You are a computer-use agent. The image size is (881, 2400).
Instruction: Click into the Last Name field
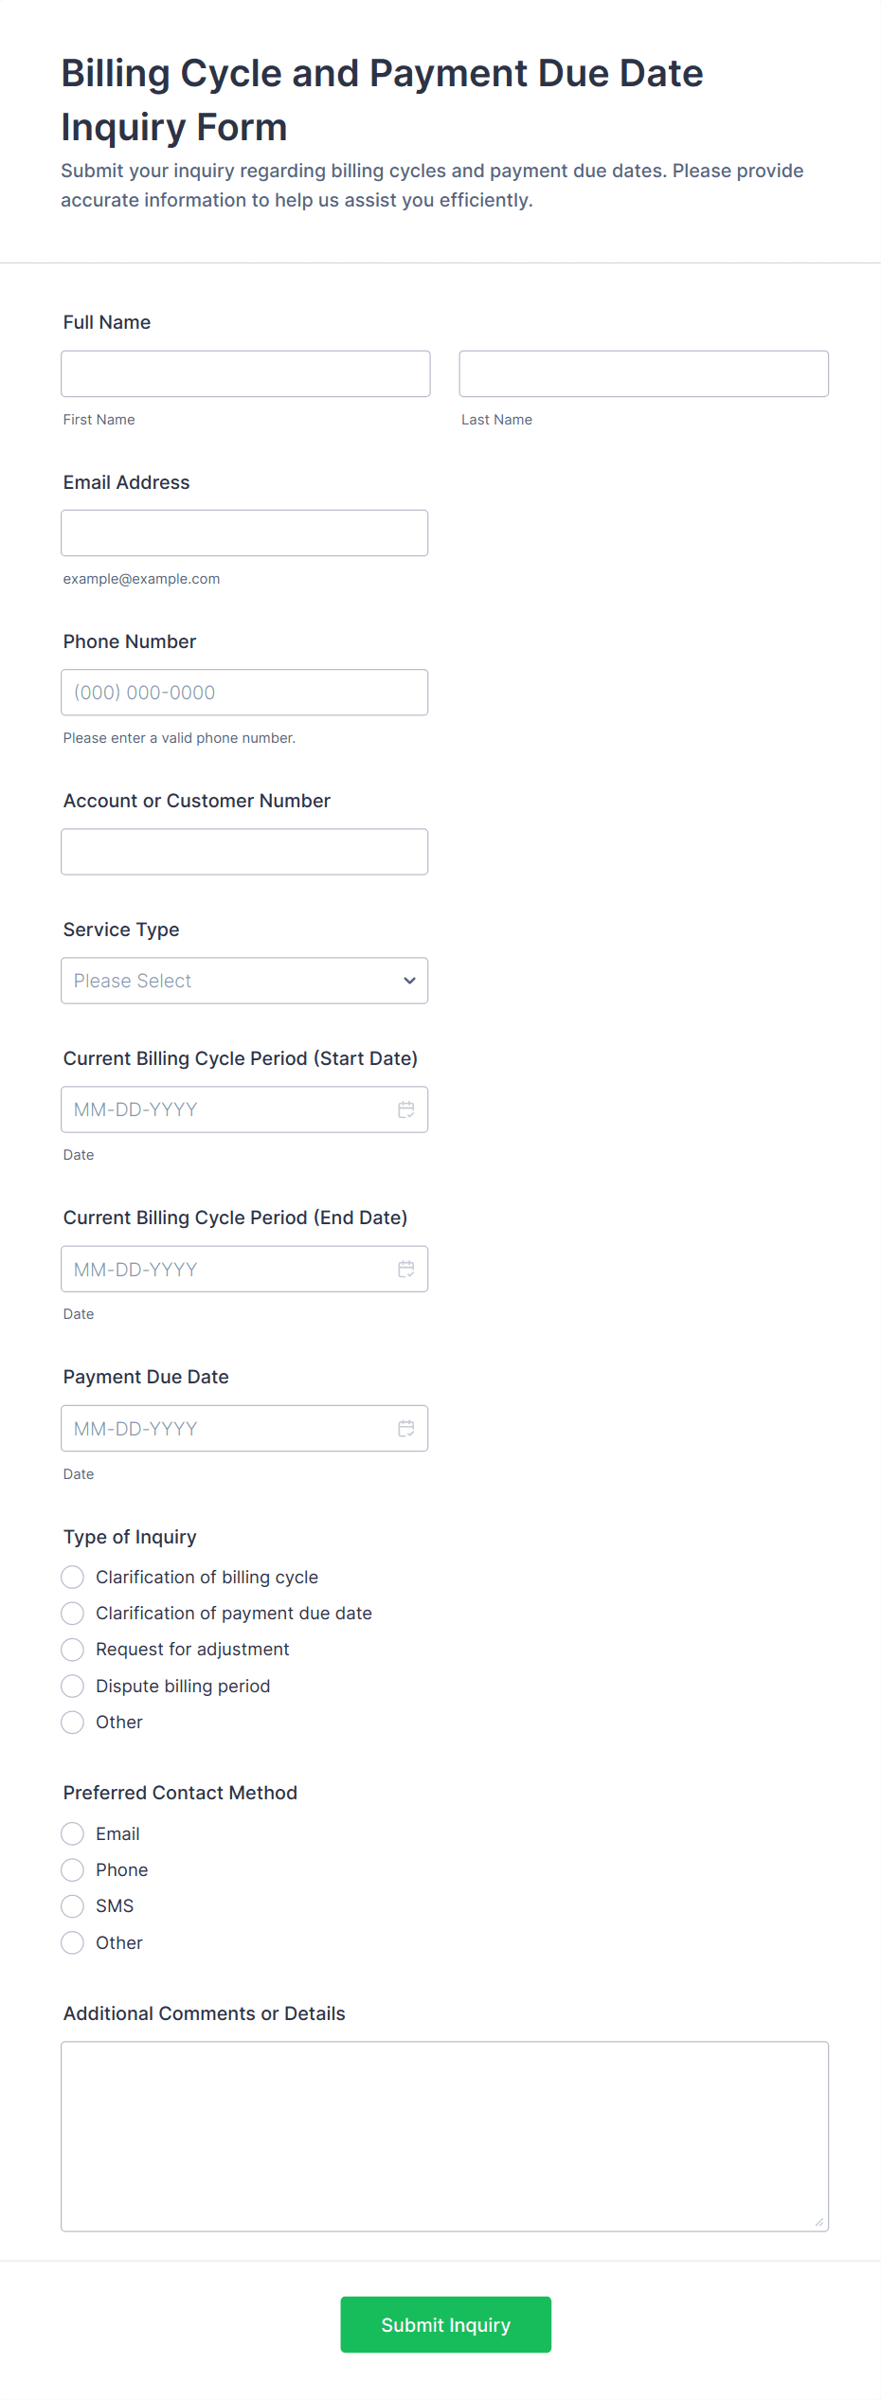point(643,373)
